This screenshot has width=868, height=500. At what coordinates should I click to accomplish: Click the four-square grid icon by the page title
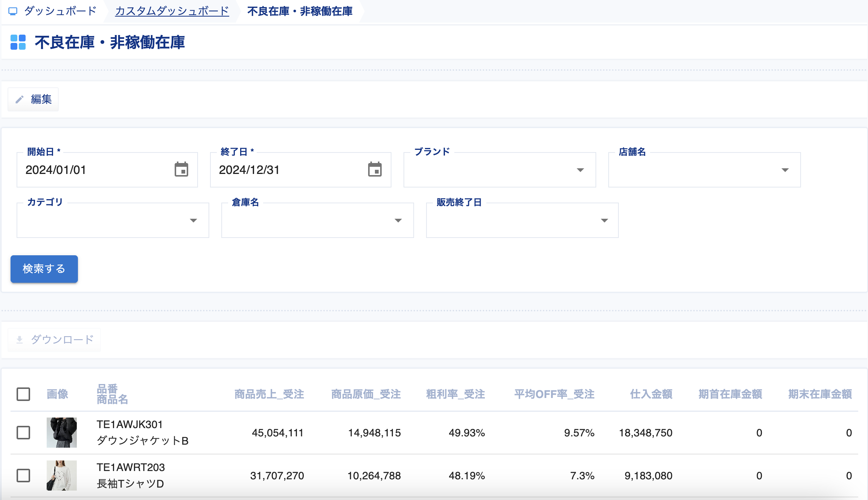(18, 42)
